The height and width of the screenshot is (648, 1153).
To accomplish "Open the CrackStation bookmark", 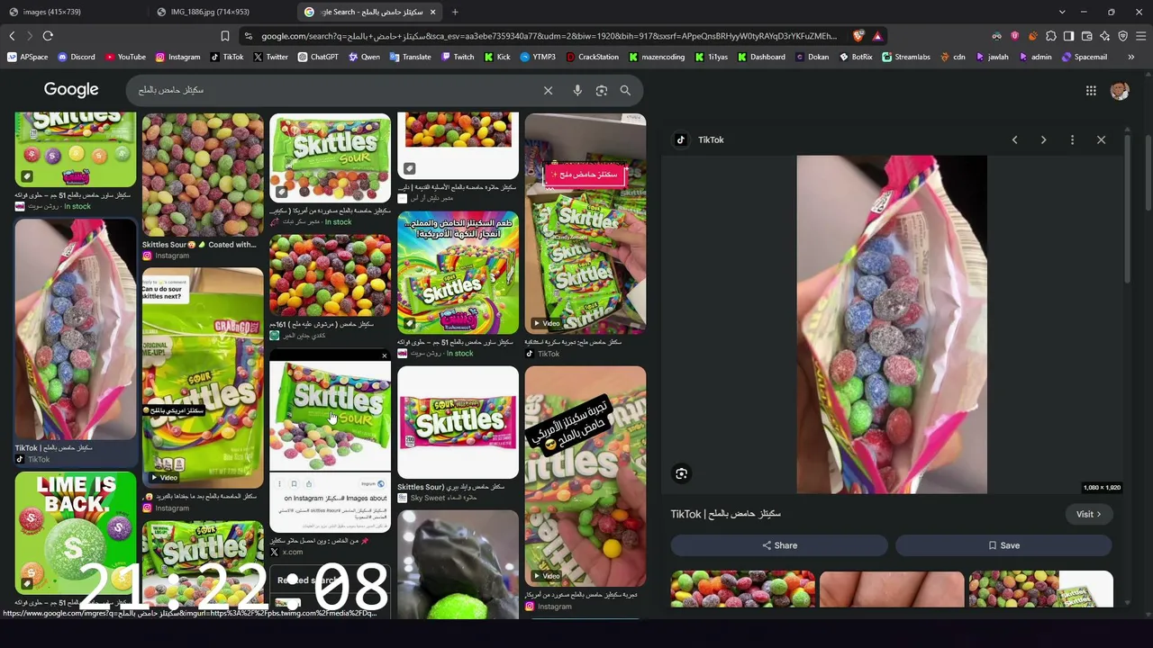I will pyautogui.click(x=592, y=57).
